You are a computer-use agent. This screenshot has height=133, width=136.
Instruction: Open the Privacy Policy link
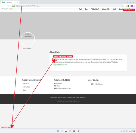[62, 98]
